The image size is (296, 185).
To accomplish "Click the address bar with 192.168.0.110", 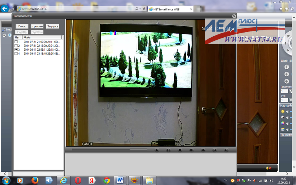I will 75,9.
